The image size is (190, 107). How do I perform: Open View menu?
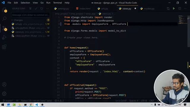coord(35,3)
